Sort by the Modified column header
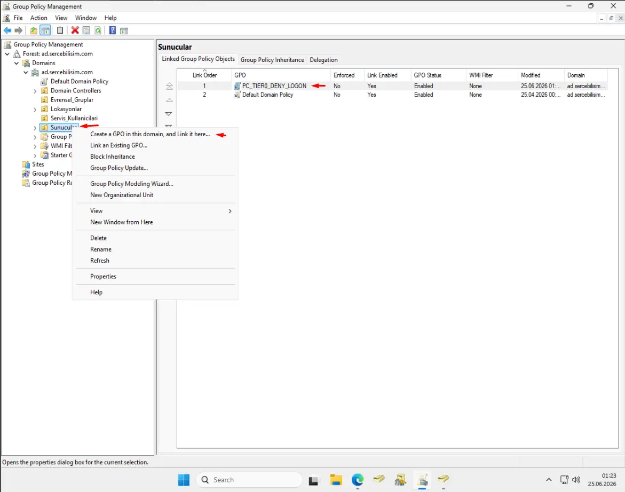 pyautogui.click(x=541, y=75)
